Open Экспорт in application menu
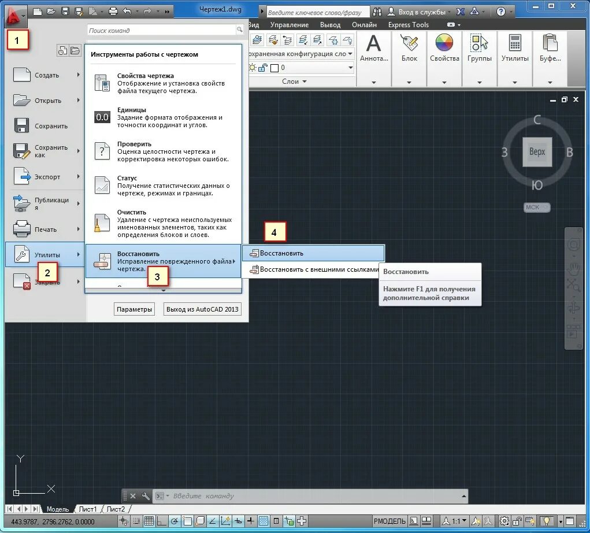Screen dimensions: 590x533 (46, 177)
